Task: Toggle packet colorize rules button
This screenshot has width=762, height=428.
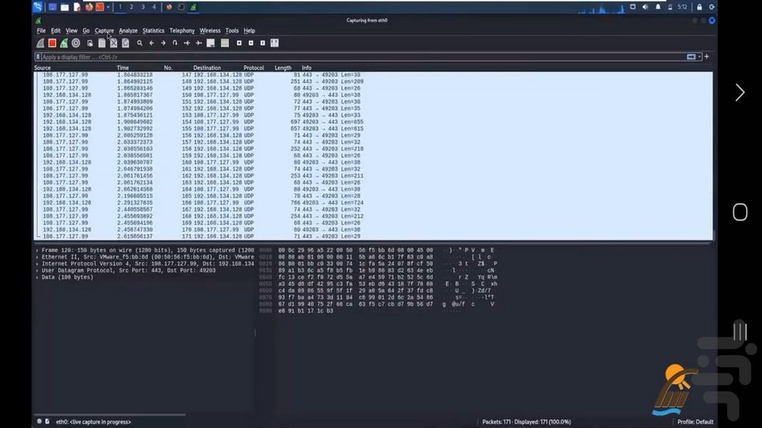Action: (x=225, y=44)
